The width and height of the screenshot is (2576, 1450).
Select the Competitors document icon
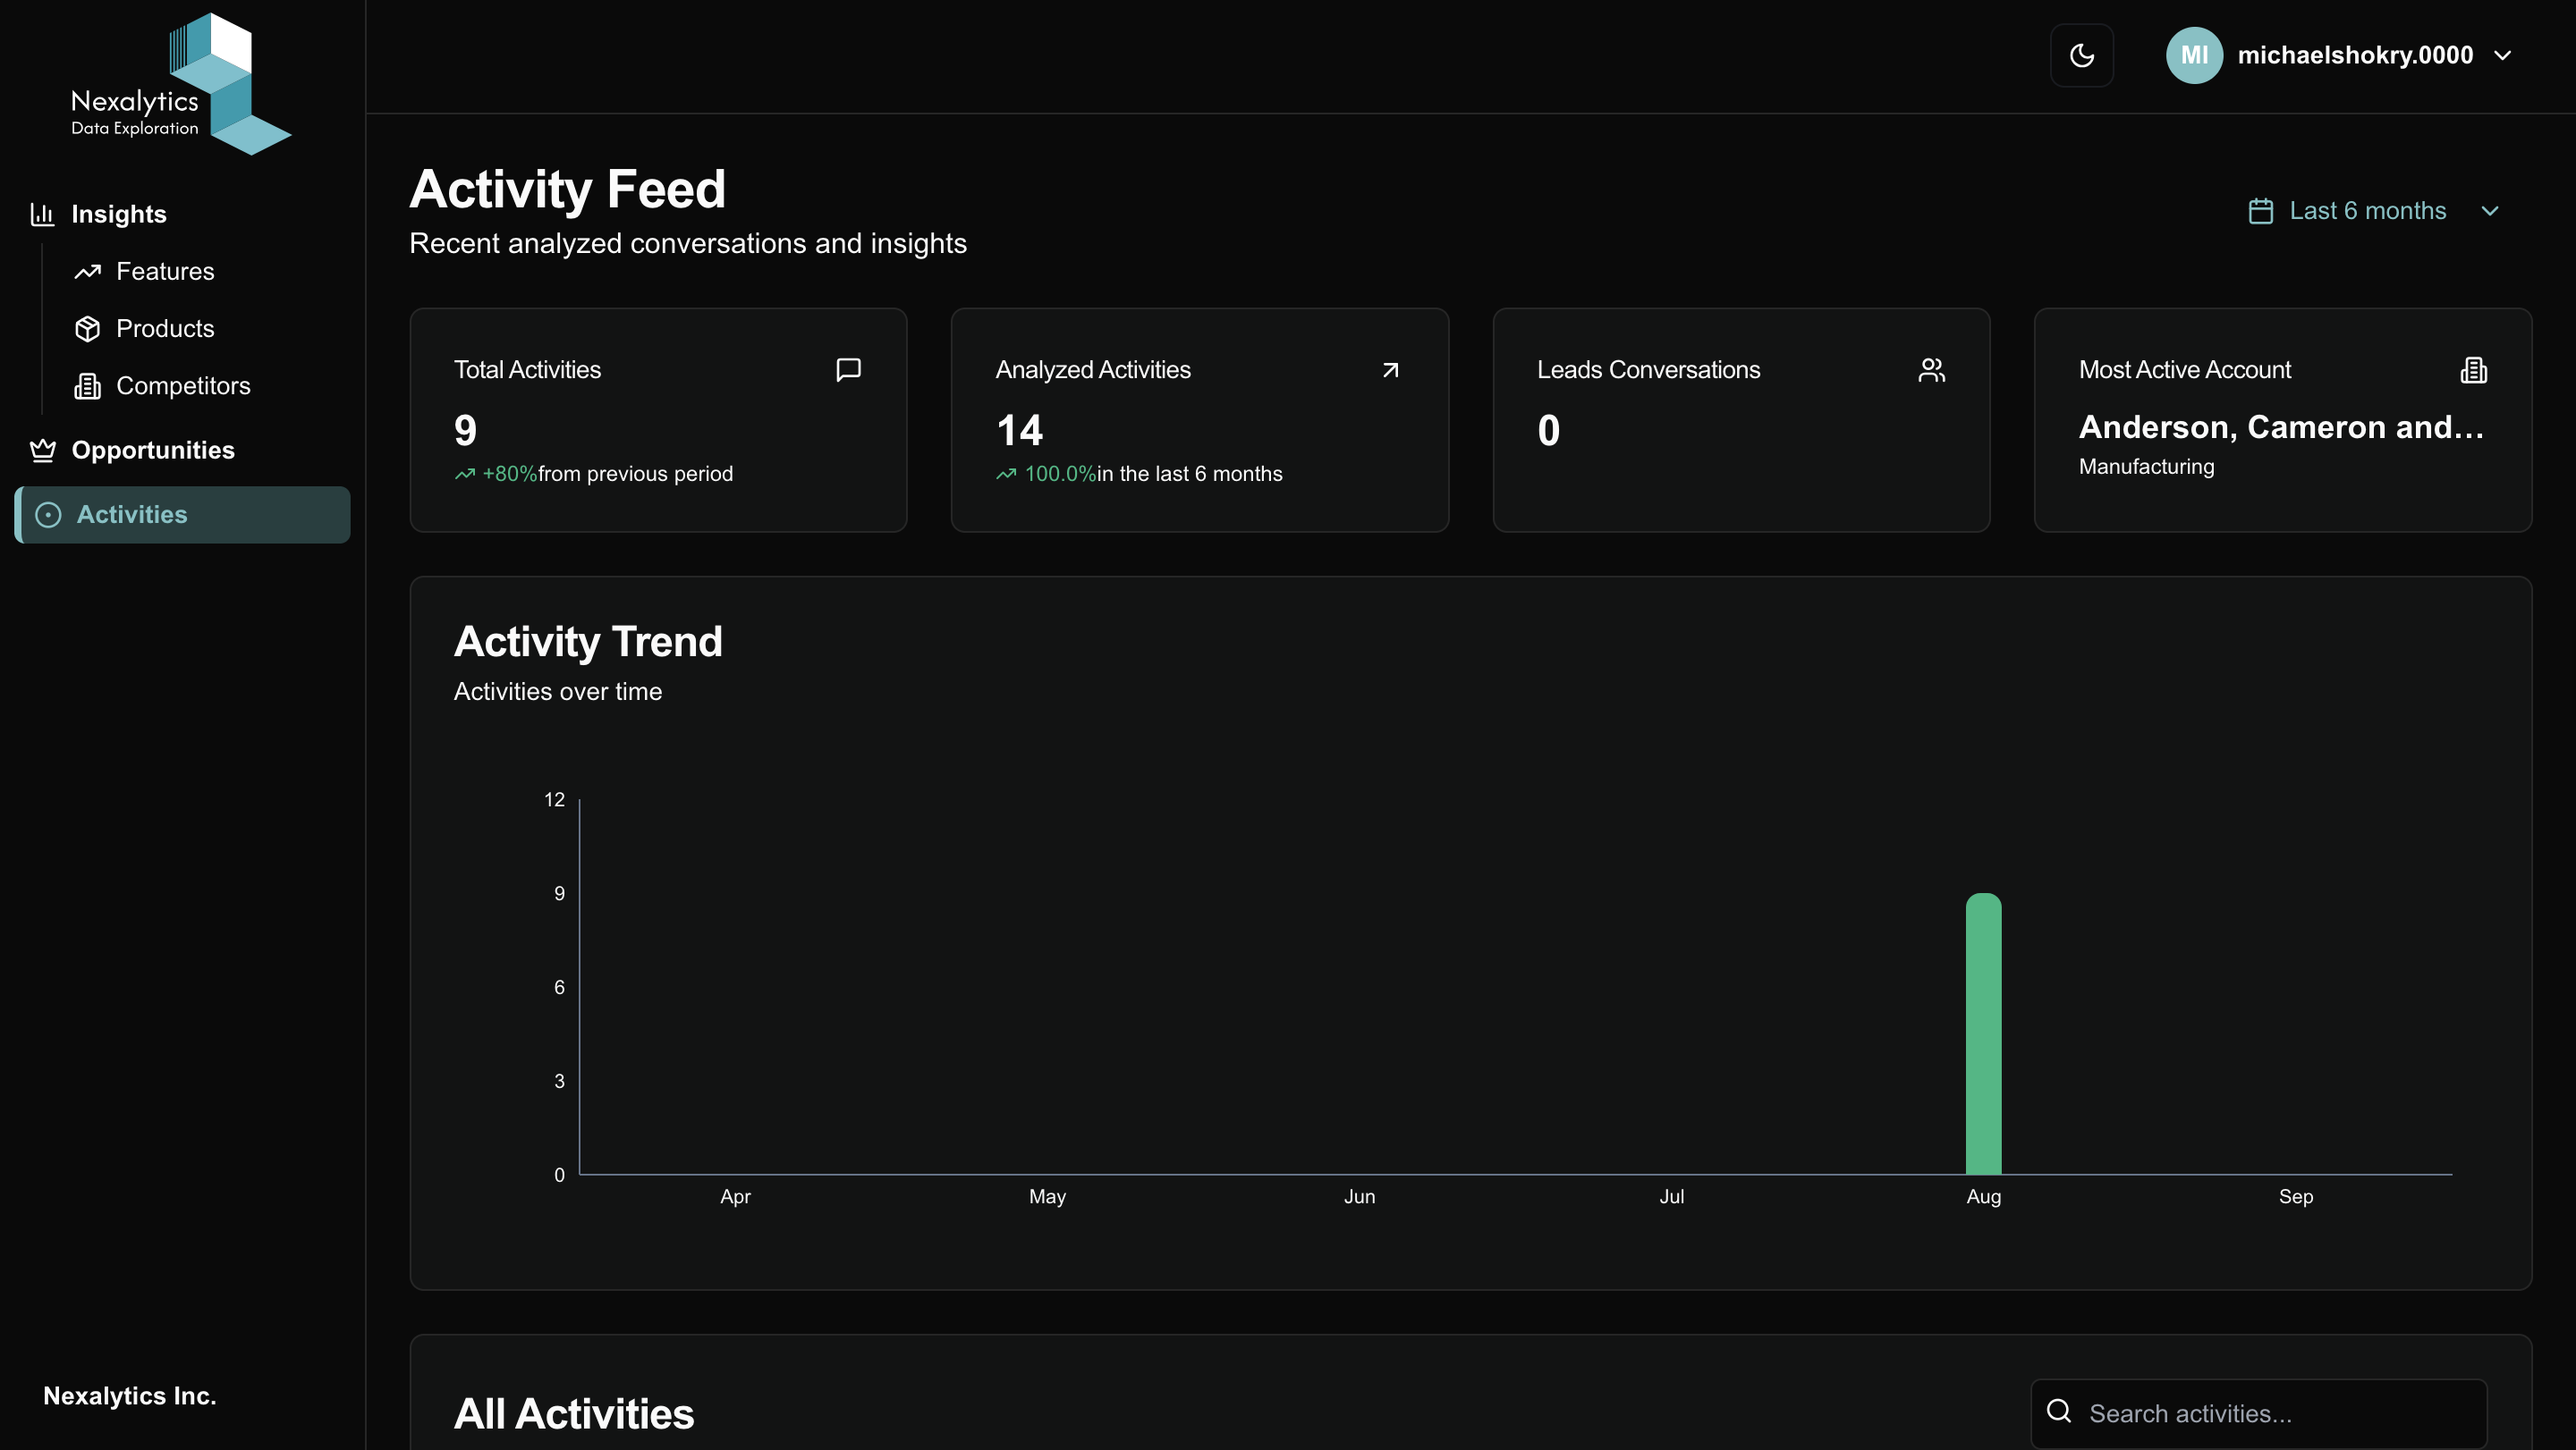click(88, 385)
